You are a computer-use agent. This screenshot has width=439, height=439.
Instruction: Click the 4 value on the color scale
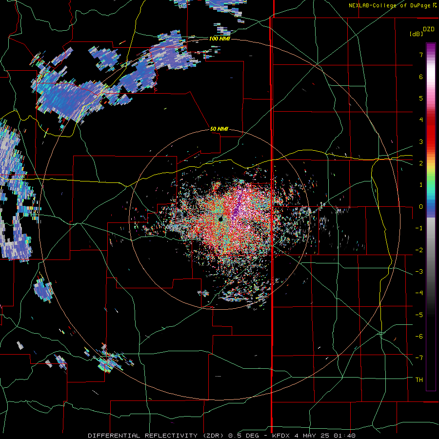421,120
